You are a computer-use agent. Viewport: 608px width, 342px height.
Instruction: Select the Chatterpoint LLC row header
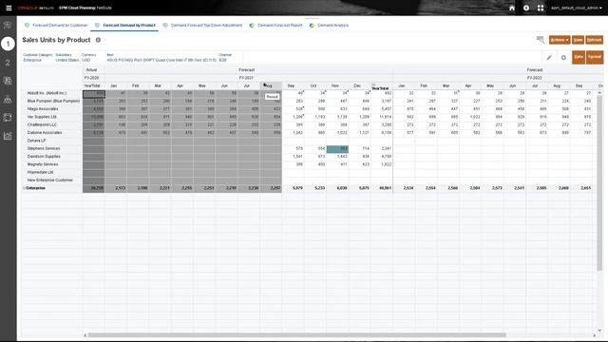tap(52, 124)
